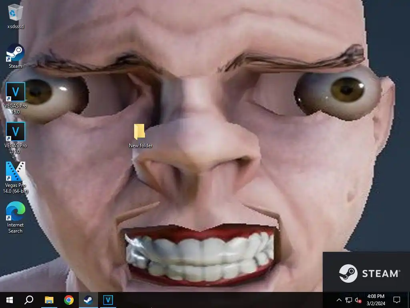Switch to VEGAS Pro in the taskbar

(108, 300)
